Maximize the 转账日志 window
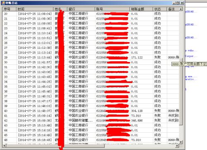This screenshot has height=150, width=207. (178, 3)
